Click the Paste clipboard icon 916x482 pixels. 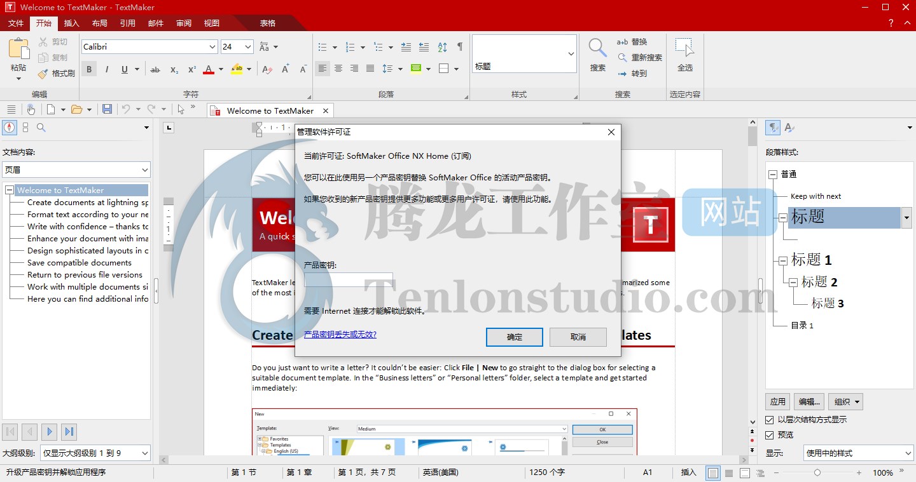coord(18,49)
